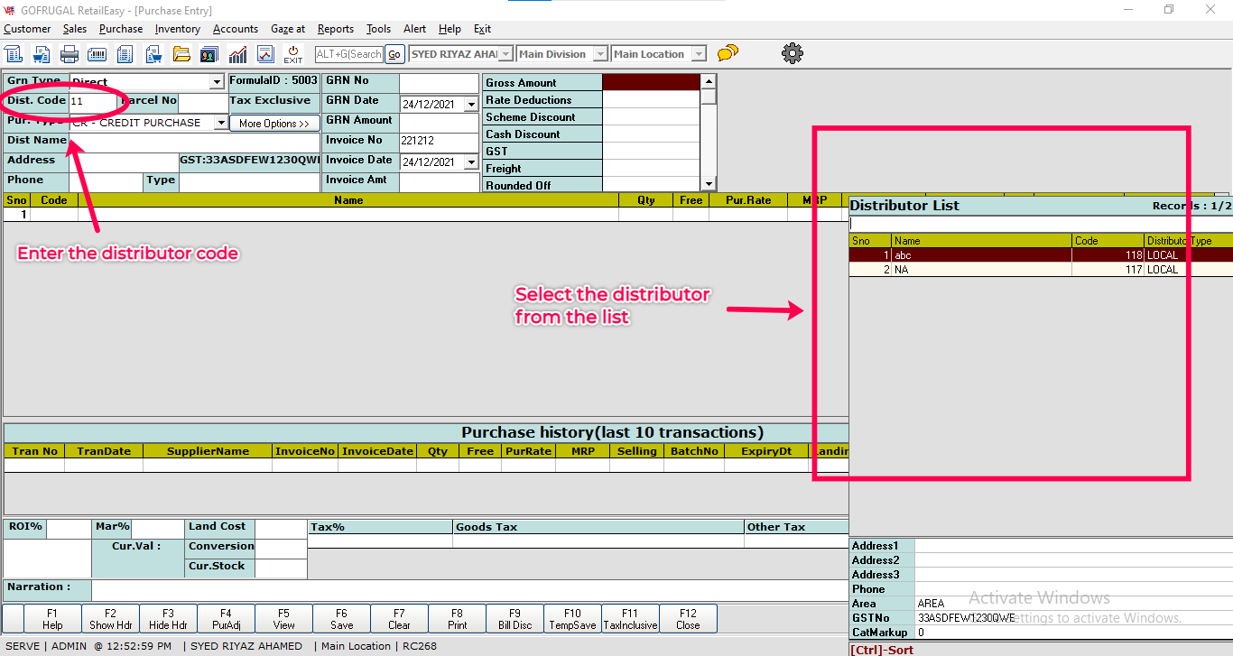Click the cart document icon left of the folder
This screenshot has width=1233, height=656.
pyautogui.click(x=153, y=54)
